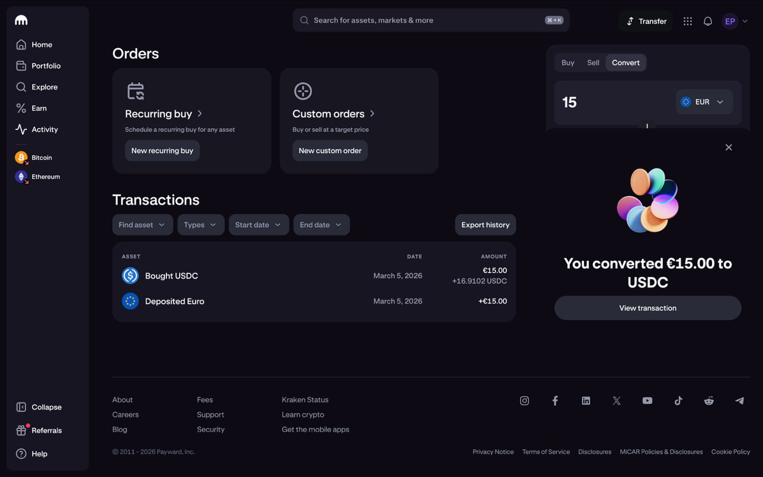The width and height of the screenshot is (763, 477).
Task: Open Kraken's YouTube channel
Action: coord(647,401)
